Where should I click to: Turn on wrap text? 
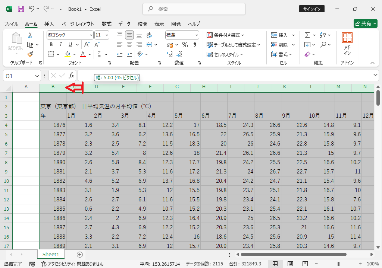pyautogui.click(x=149, y=35)
